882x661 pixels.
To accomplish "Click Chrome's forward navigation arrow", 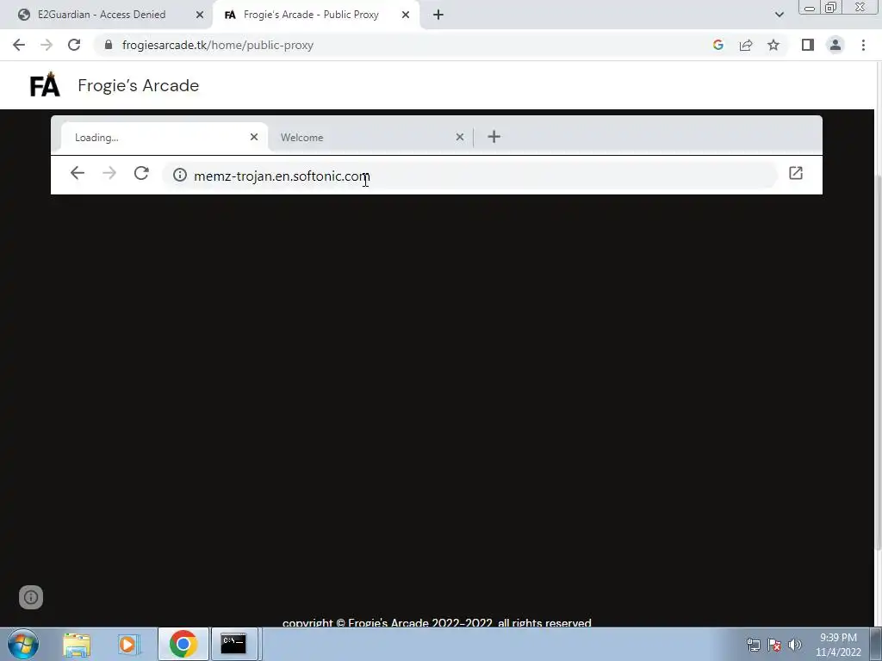I will [x=47, y=45].
